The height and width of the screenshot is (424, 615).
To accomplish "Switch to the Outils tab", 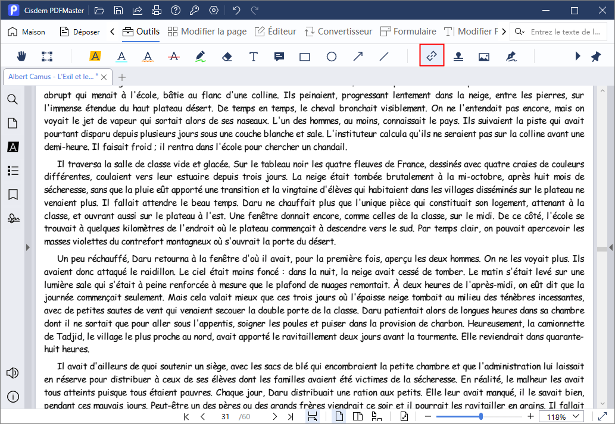I will [x=141, y=32].
